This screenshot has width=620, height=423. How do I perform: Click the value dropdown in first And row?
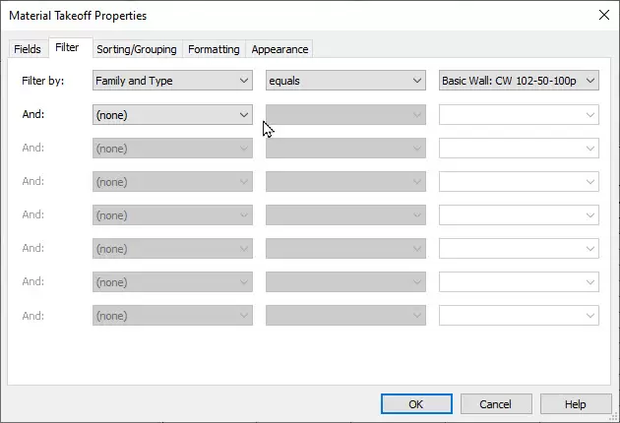click(x=519, y=115)
